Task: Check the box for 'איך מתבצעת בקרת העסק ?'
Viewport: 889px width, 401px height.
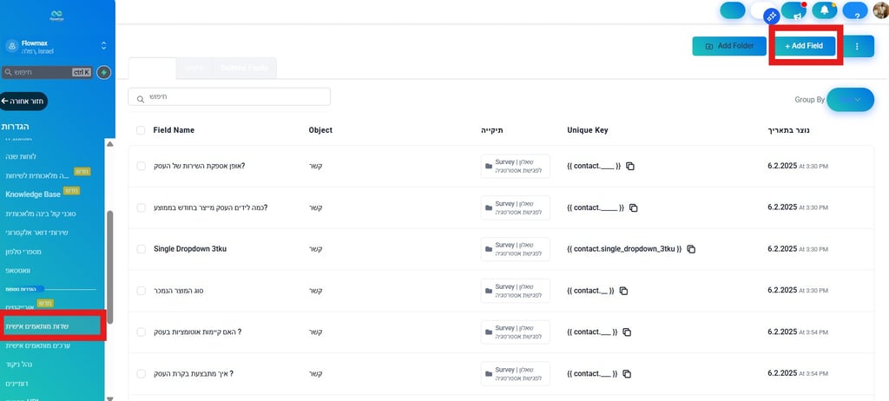Action: [x=142, y=374]
